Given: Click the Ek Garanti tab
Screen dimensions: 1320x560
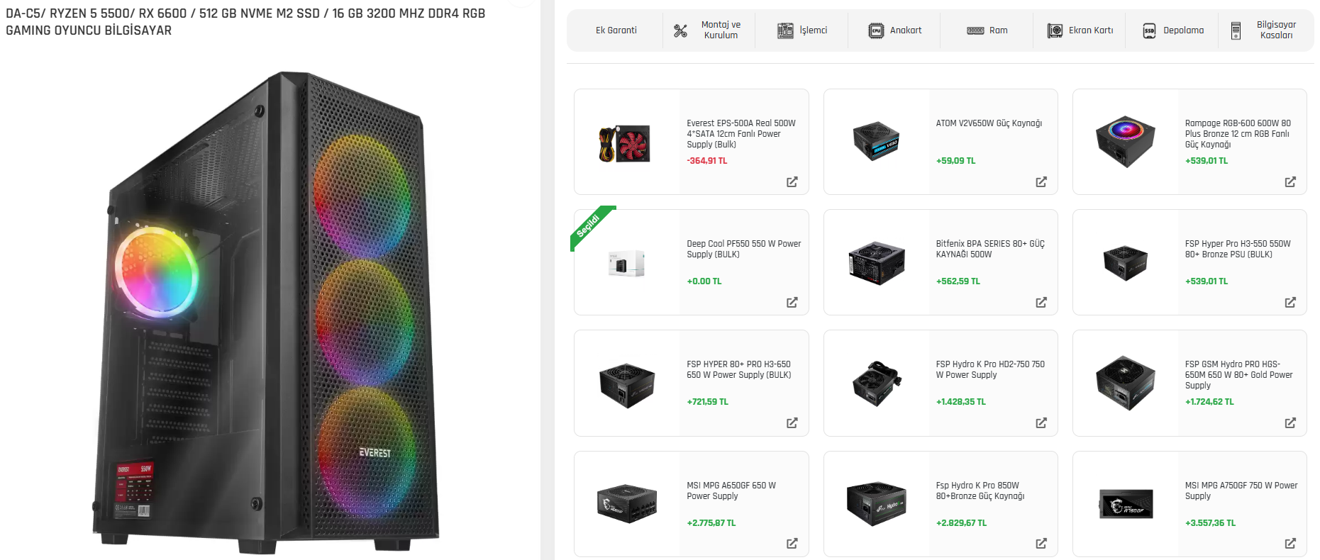Looking at the screenshot, I should pyautogui.click(x=616, y=30).
